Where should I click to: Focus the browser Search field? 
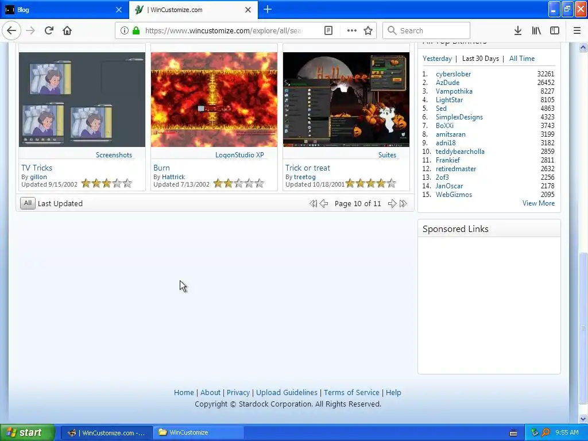click(x=427, y=30)
